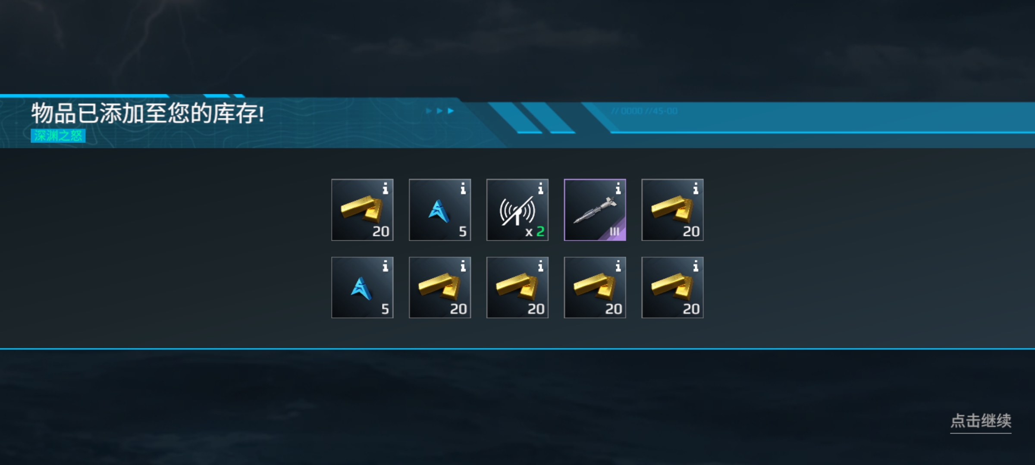
Task: Click 点击继续 to continue
Action: click(981, 421)
